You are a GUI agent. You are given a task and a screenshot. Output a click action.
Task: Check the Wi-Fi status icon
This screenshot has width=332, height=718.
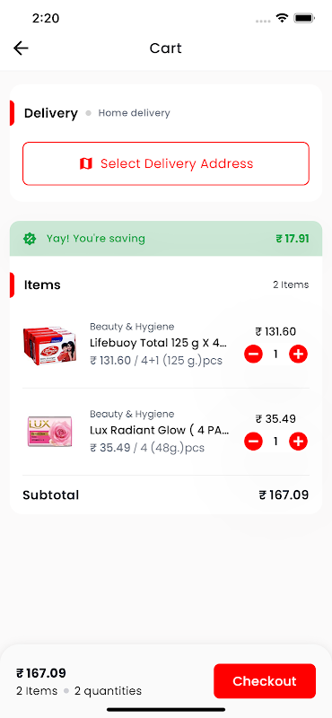pos(282,18)
